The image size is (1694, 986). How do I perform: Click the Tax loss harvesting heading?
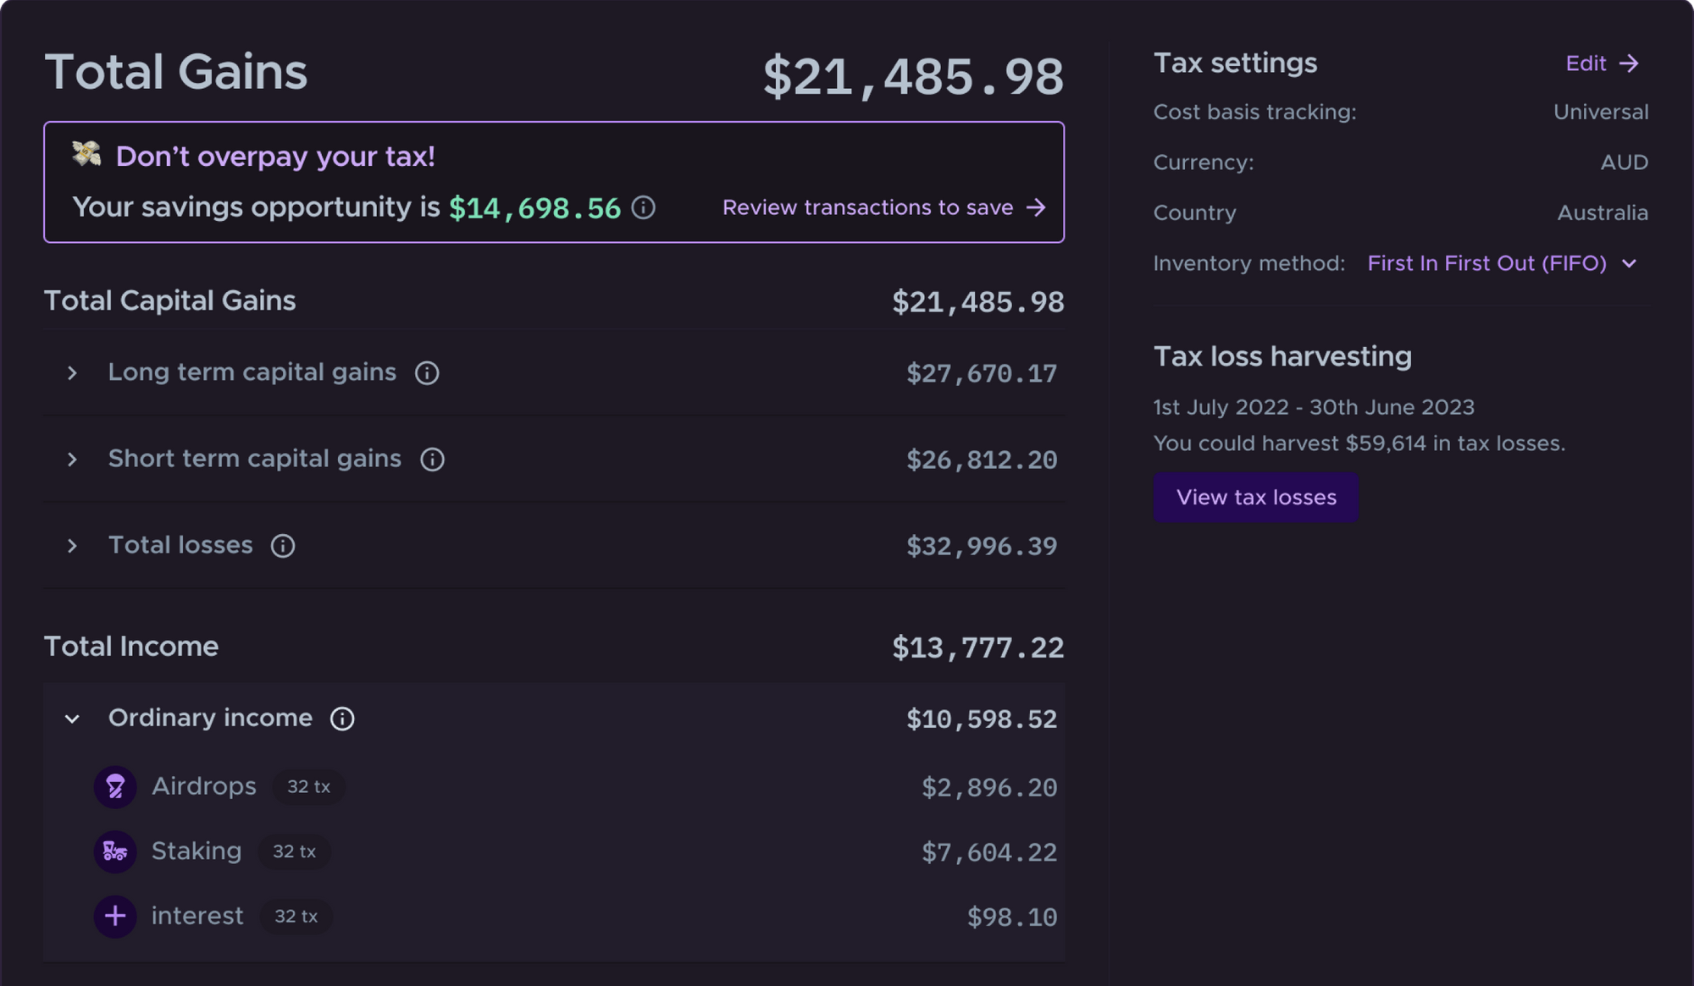pos(1282,356)
